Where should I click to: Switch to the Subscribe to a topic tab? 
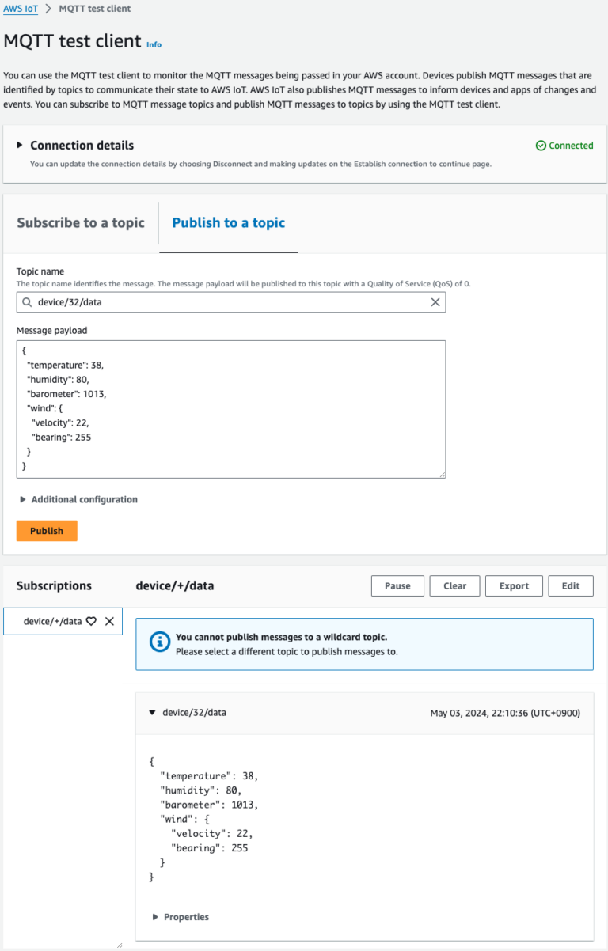[80, 222]
